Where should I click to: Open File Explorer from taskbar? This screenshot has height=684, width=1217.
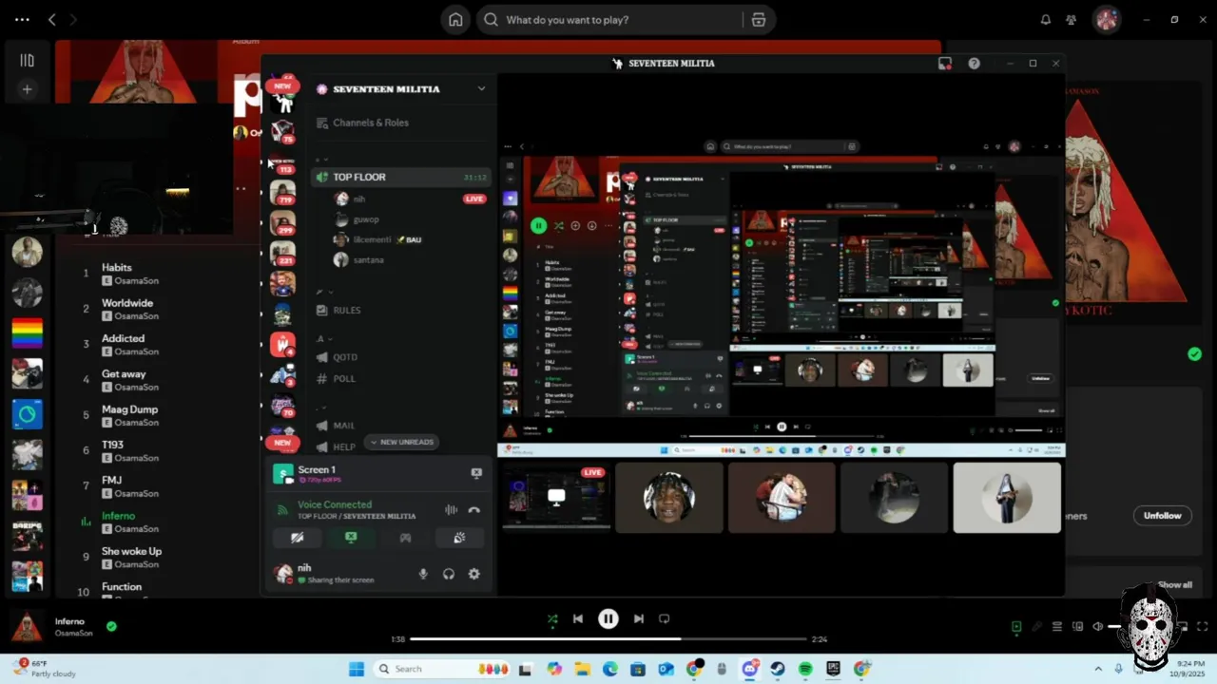tap(582, 669)
